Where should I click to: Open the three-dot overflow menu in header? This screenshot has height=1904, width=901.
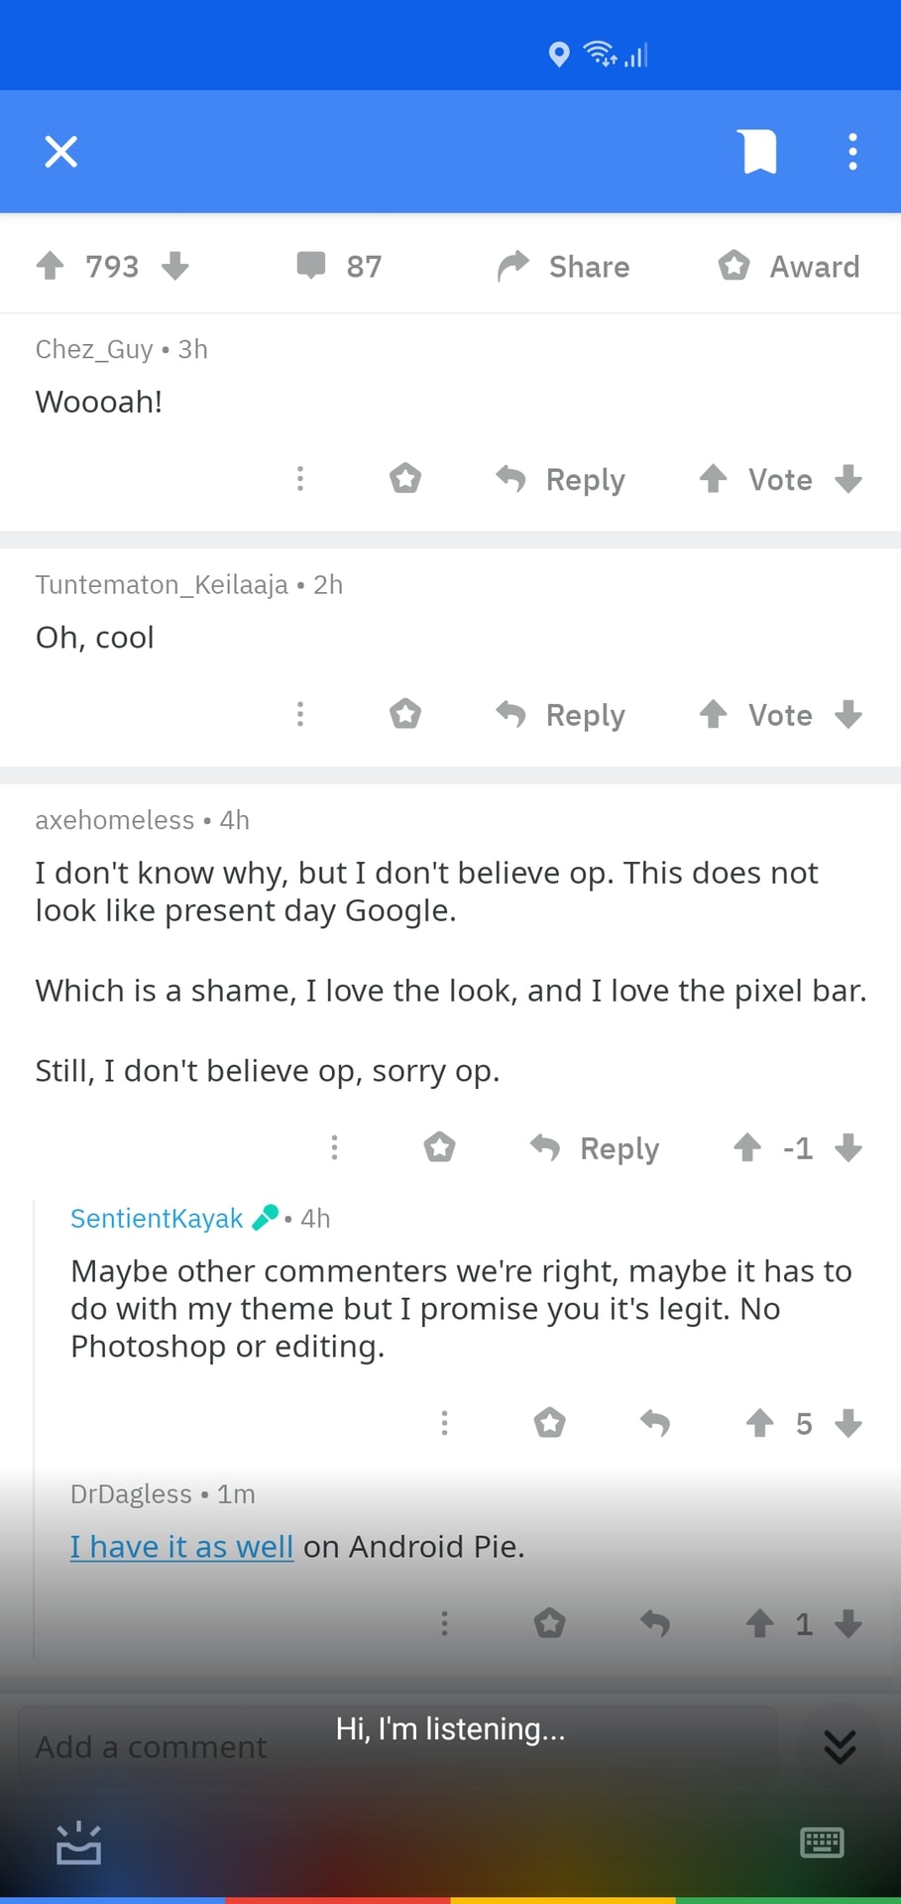tap(852, 152)
